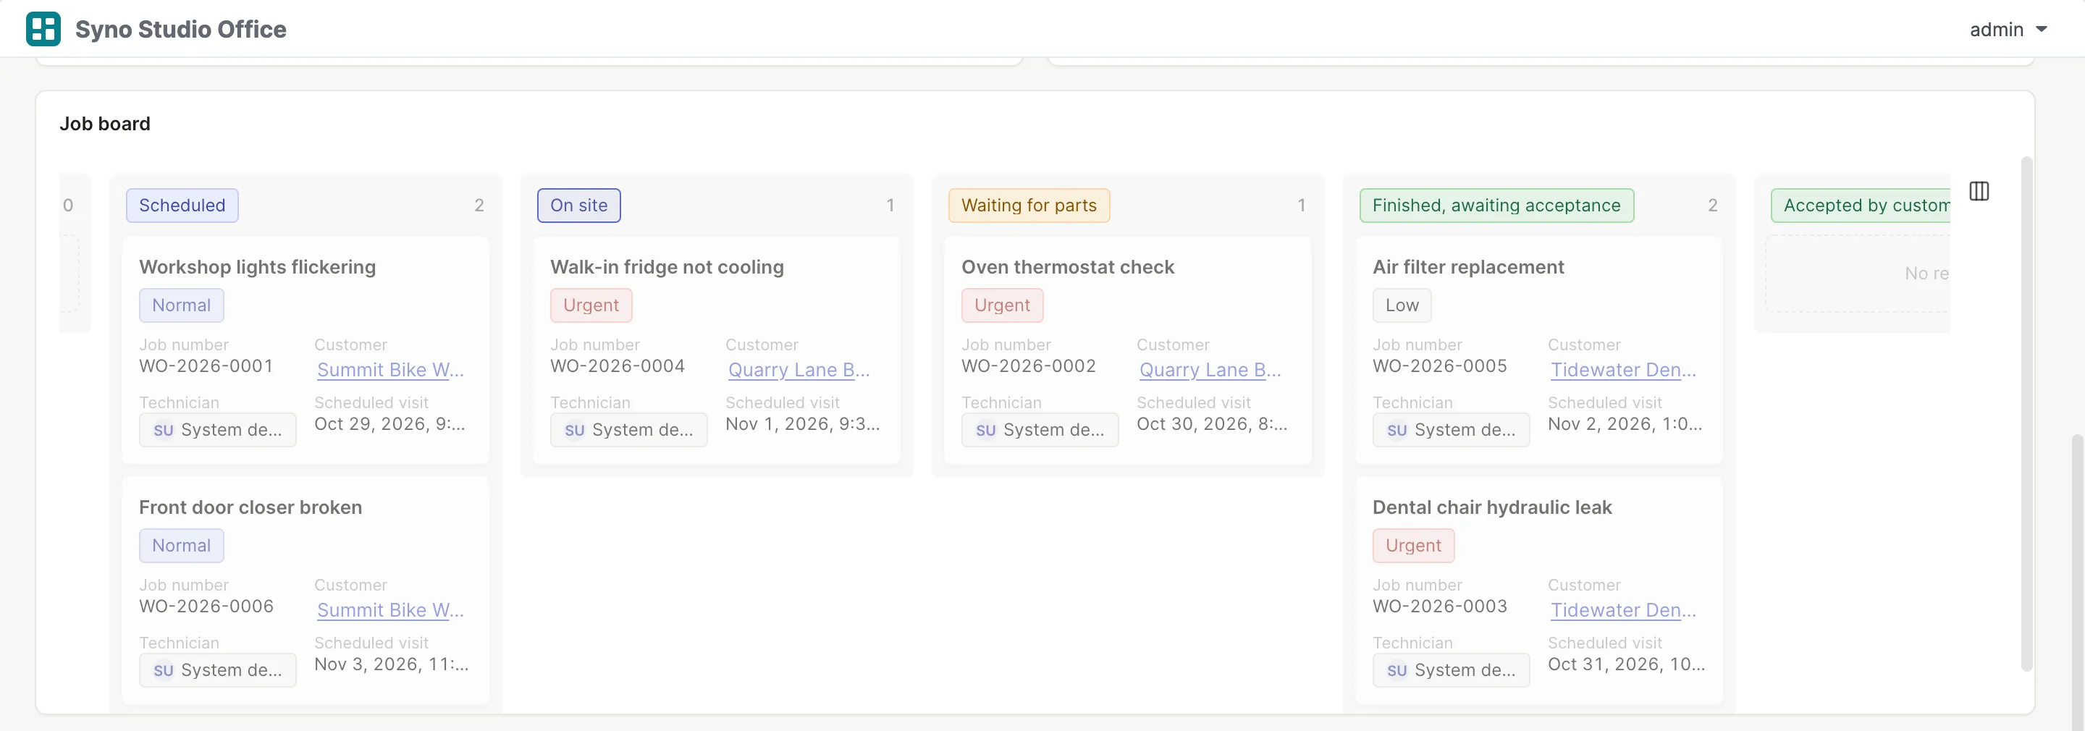This screenshot has height=731, width=2085.
Task: Click technician chip on Oven thermostat card
Action: click(1040, 430)
